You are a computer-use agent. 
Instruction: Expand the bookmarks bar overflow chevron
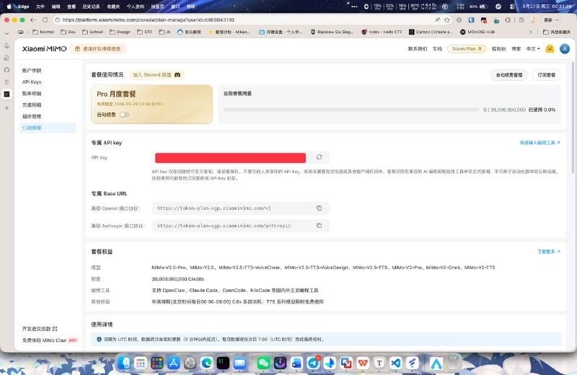tap(530, 32)
